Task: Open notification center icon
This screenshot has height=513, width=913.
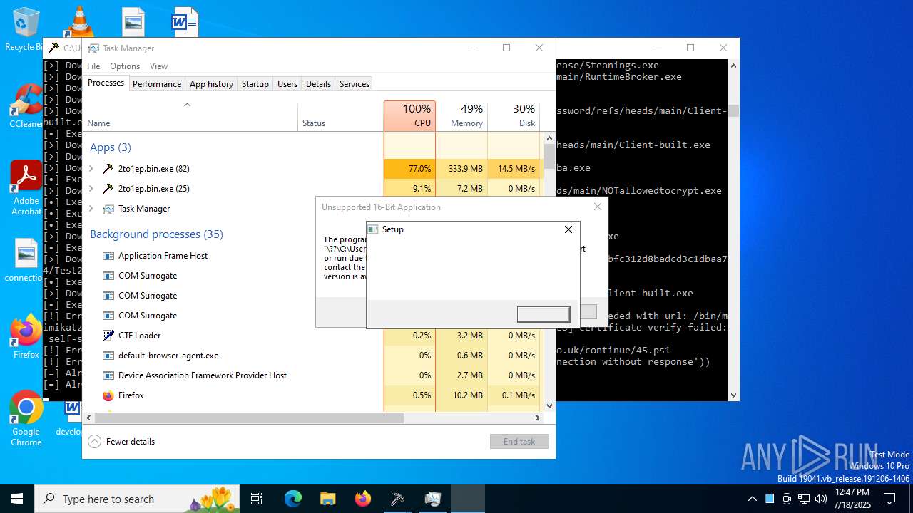Action: pyautogui.click(x=889, y=499)
